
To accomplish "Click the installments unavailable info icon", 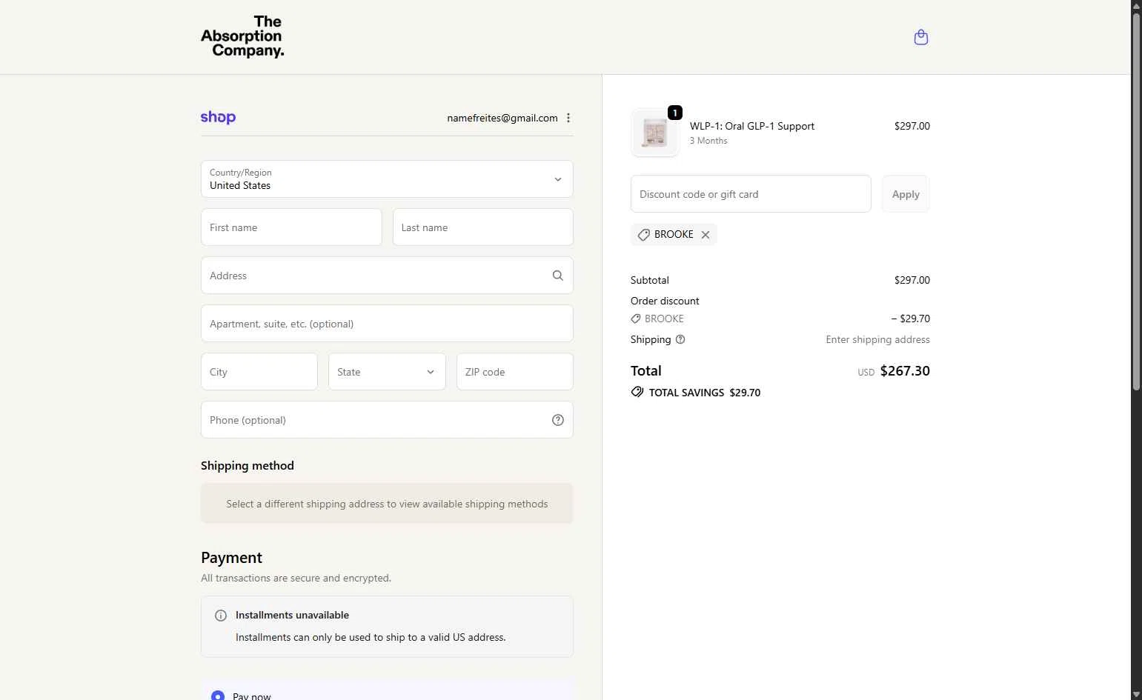I will (221, 616).
